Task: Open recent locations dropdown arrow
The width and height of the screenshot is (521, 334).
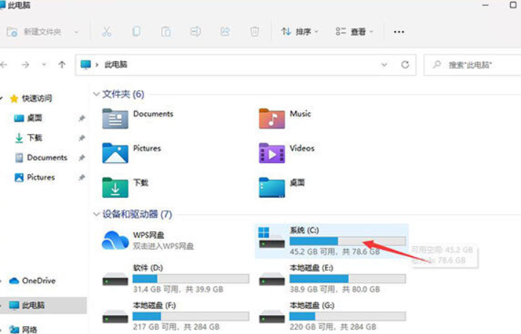Action: (44, 65)
